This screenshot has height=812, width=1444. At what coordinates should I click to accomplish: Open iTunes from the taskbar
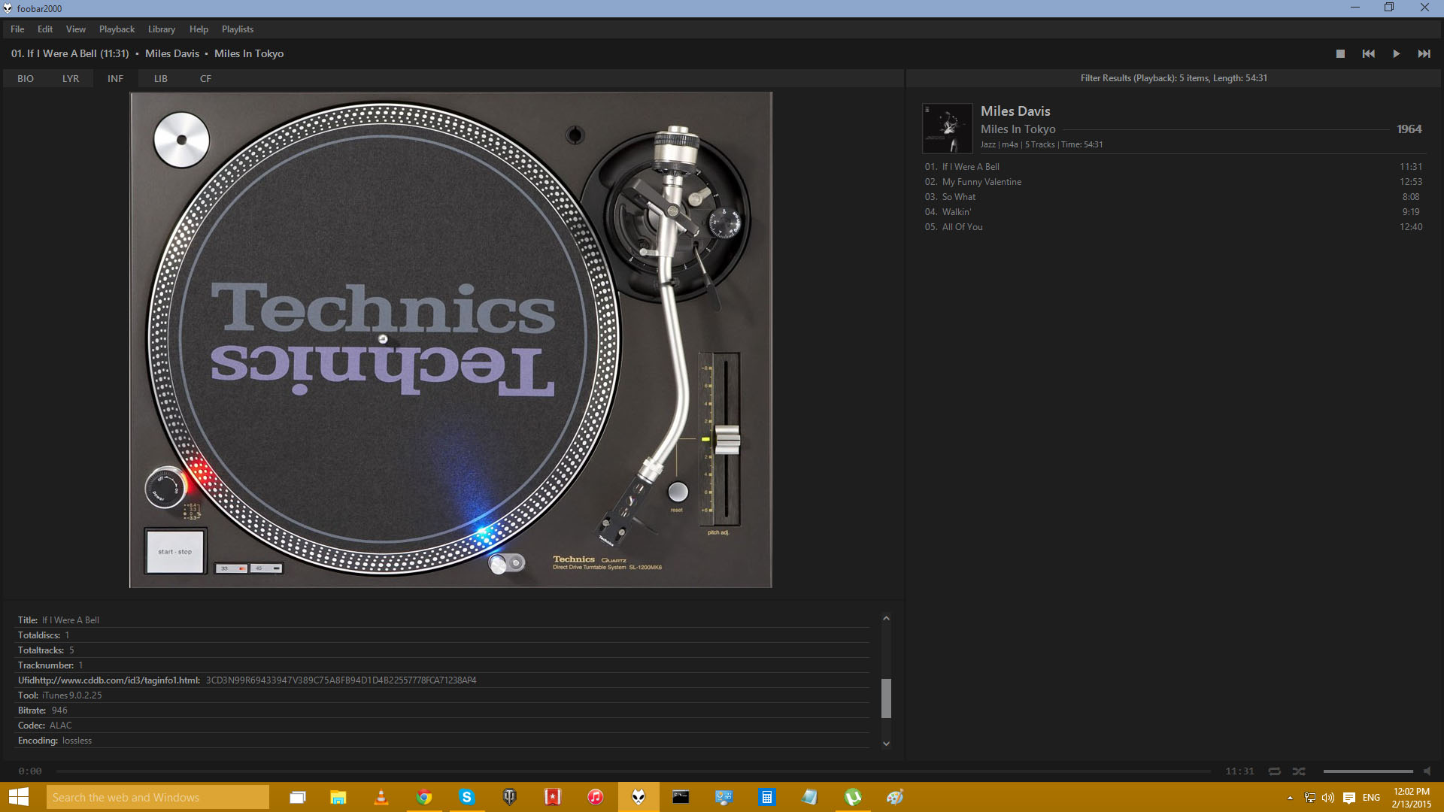point(595,797)
